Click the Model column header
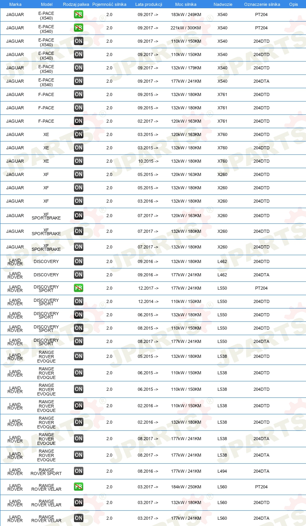 pos(46,4)
